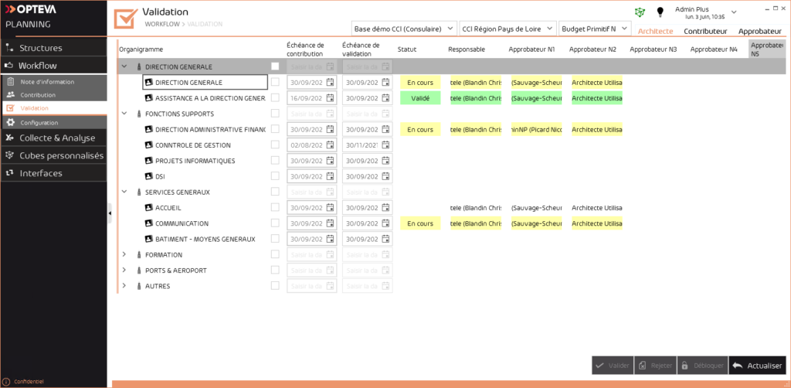Click the user icon beside ACCUEIL
Image resolution: width=791 pixels, height=388 pixels.
click(x=149, y=207)
